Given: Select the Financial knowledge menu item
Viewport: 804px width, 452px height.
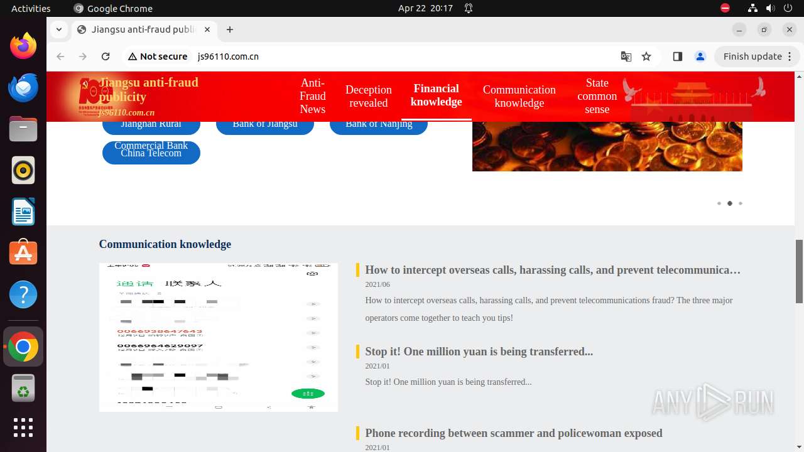Looking at the screenshot, I should [437, 95].
